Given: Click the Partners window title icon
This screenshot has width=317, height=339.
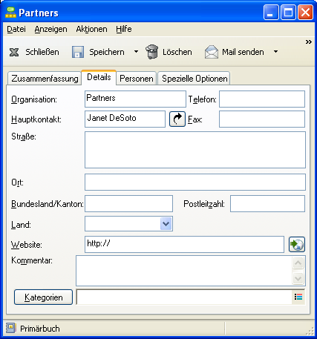Looking at the screenshot, I should coord(10,13).
